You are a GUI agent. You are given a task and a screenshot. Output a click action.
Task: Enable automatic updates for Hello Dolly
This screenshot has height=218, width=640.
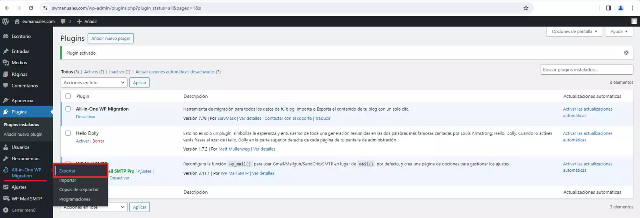(588, 137)
